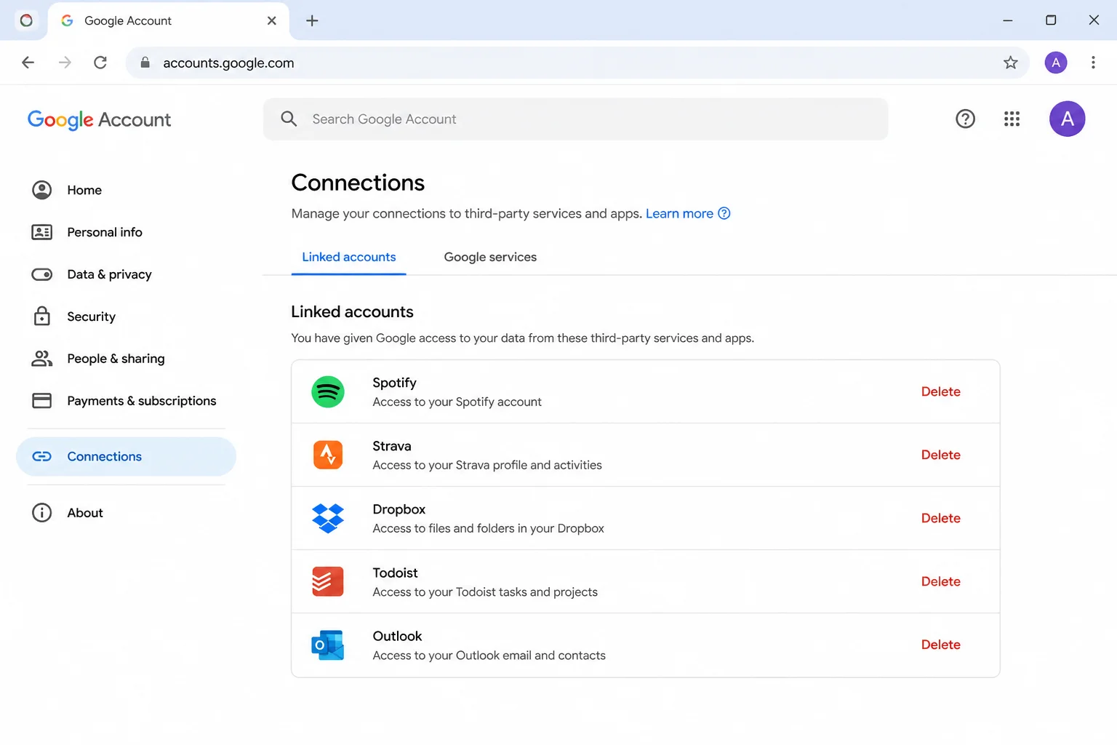This screenshot has width=1117, height=745.
Task: Click the Payments & subscriptions card icon
Action: 42,401
